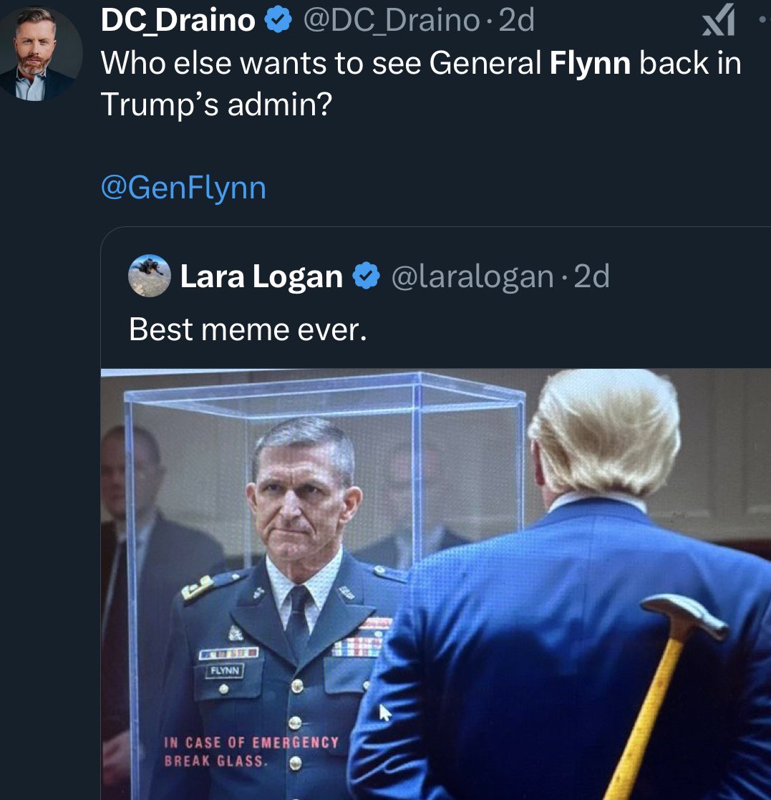This screenshot has width=771, height=800.
Task: Click the quoted tweet's 2d timestamp
Action: (591, 277)
